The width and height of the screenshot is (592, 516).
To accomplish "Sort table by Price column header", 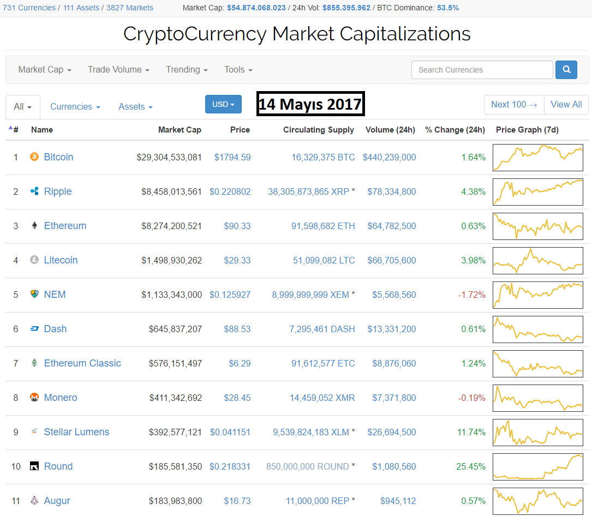I will pos(240,129).
